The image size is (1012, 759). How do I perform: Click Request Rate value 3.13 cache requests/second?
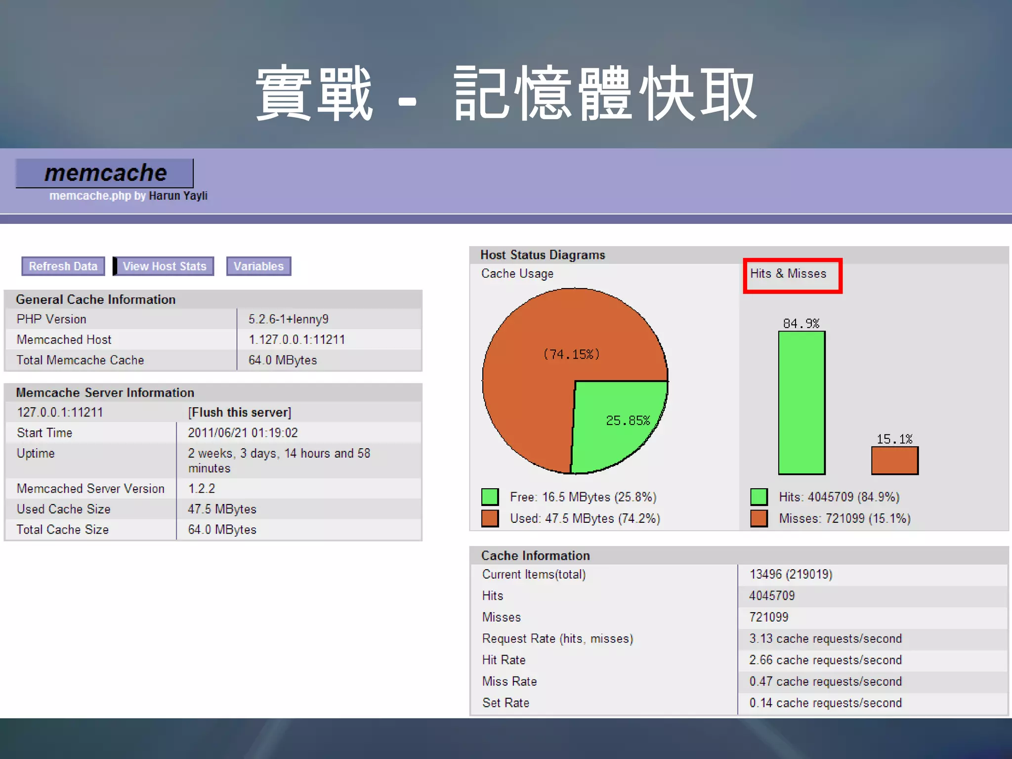pos(825,638)
